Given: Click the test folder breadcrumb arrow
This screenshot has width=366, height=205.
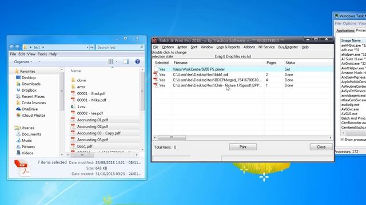Looking at the screenshot, I should [43, 47].
